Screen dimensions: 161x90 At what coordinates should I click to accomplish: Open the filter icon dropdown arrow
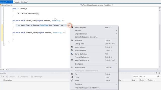[4, 76]
